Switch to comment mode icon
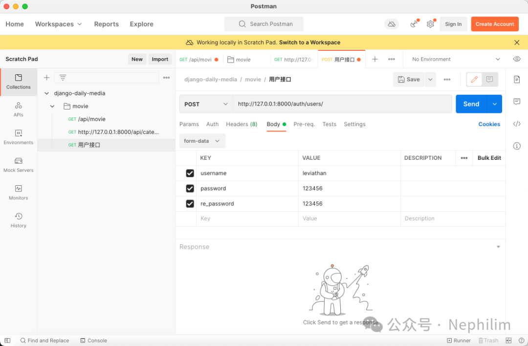This screenshot has width=528, height=346. coord(489,80)
